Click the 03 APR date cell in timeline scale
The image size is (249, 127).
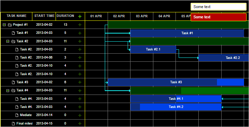(142, 16)
